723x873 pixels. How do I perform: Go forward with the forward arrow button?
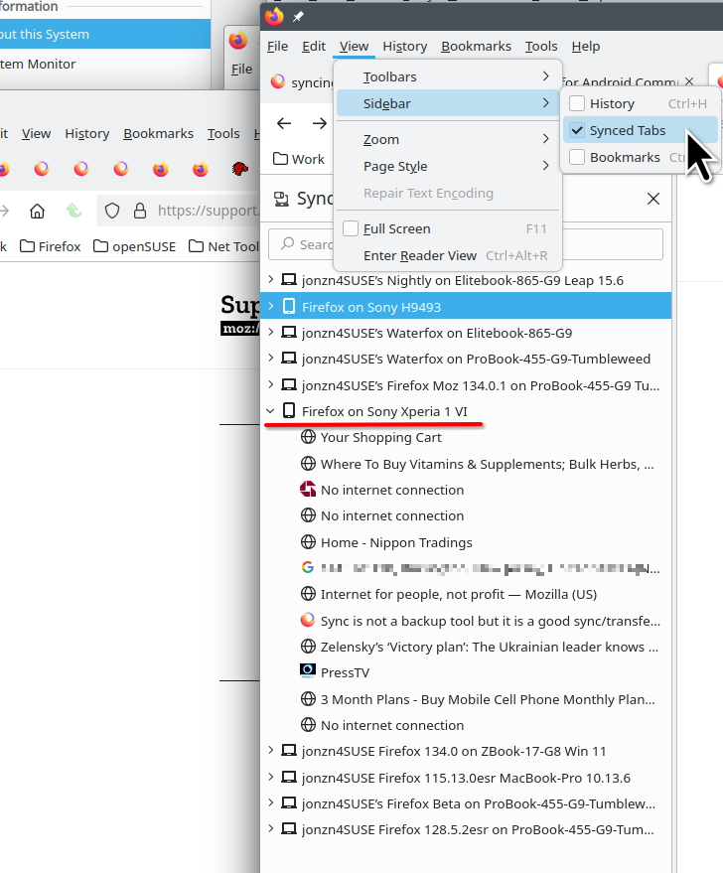click(320, 123)
